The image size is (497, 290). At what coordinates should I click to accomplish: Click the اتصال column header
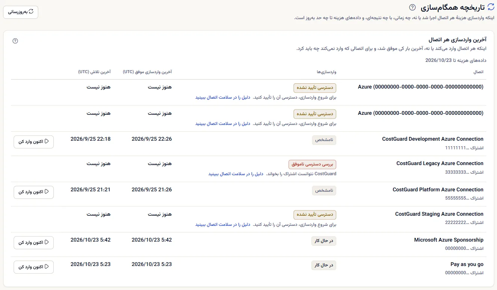pos(479,72)
